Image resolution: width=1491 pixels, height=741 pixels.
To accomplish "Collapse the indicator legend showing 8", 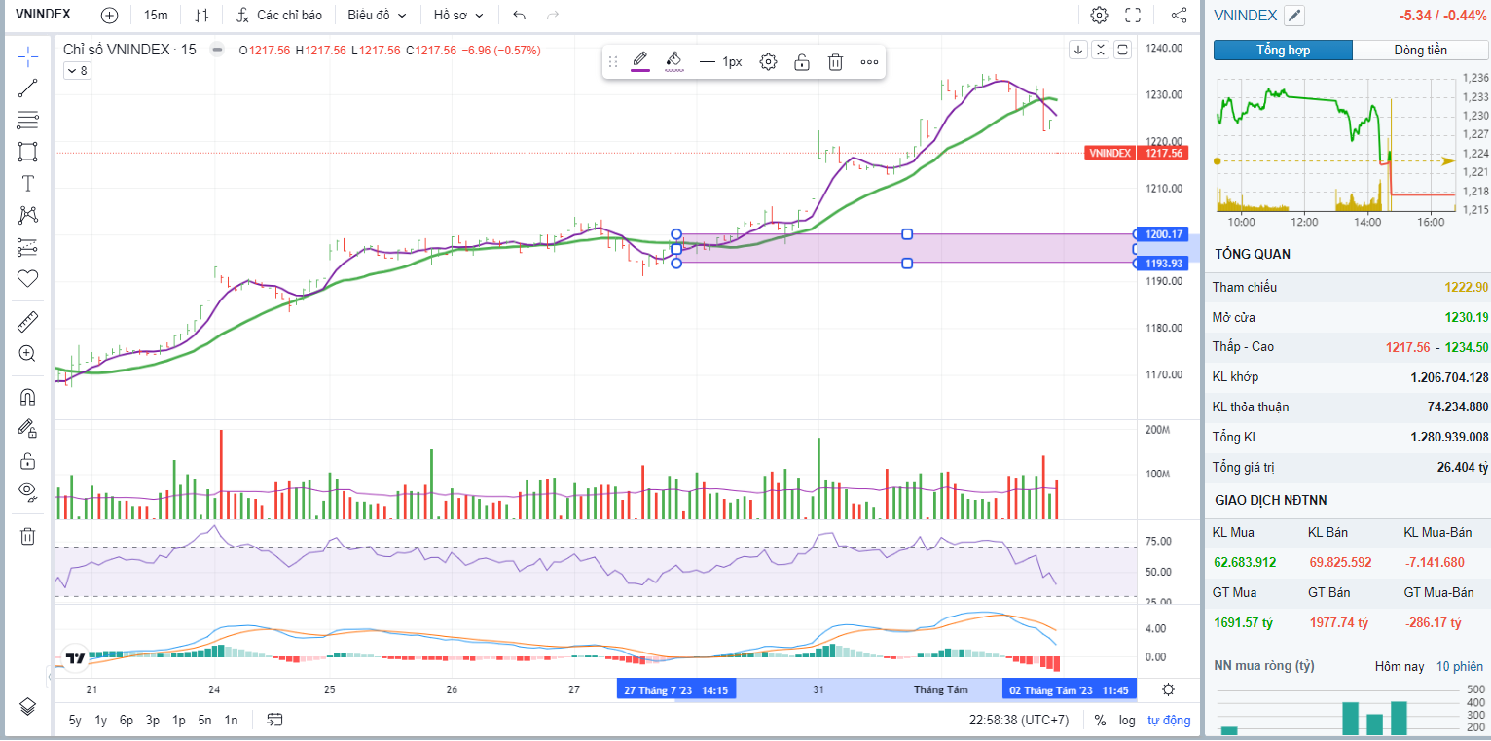I will 77,70.
